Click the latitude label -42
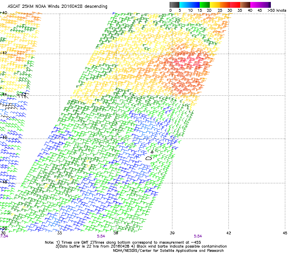The image size is (288, 253). tap(4, 53)
